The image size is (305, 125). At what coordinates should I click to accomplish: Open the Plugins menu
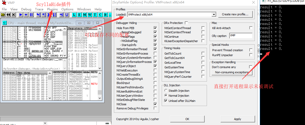(x=52, y=9)
